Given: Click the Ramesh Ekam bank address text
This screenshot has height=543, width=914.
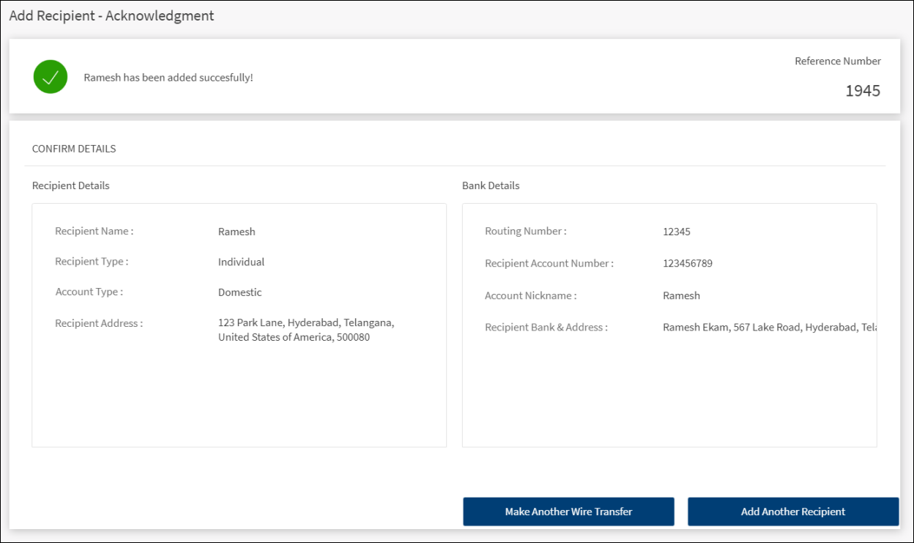Looking at the screenshot, I should (769, 328).
